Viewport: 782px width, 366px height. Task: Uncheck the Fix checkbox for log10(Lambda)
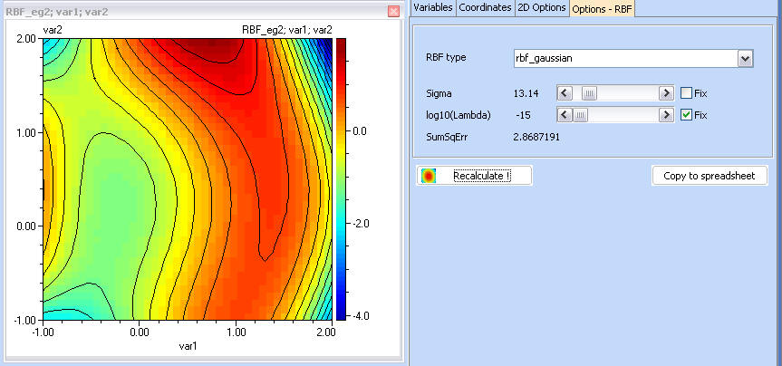(x=686, y=115)
